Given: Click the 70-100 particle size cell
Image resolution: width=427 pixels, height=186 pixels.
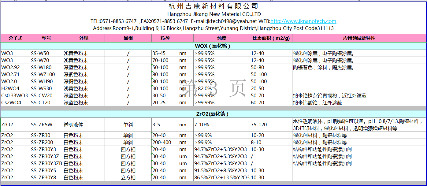Looking at the screenshot, I should 165,60.
